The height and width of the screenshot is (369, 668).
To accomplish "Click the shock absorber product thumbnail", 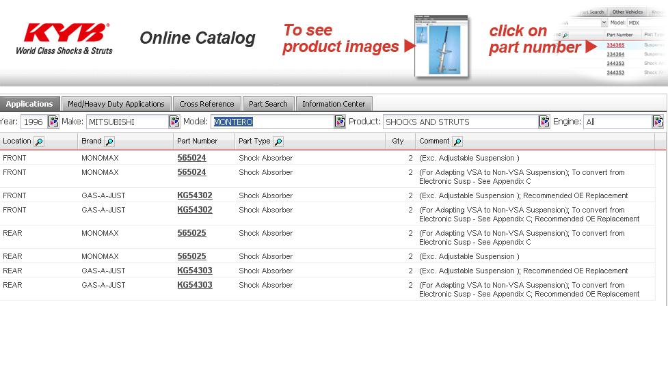I will 442,46.
